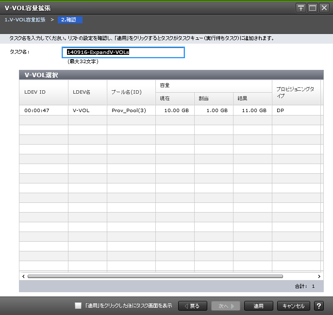Click the pin window icon in title bar

pos(301,8)
